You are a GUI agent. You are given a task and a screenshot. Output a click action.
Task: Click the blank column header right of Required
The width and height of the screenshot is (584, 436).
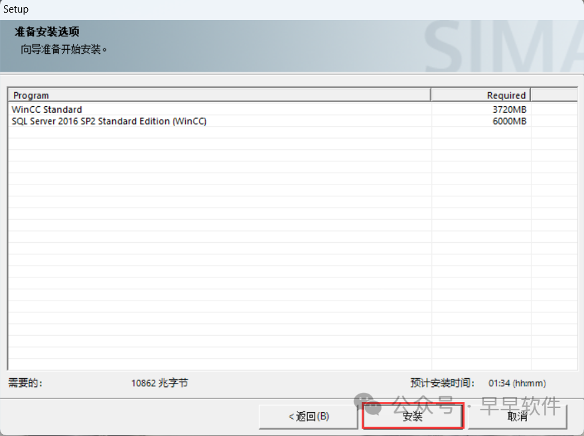(x=553, y=95)
